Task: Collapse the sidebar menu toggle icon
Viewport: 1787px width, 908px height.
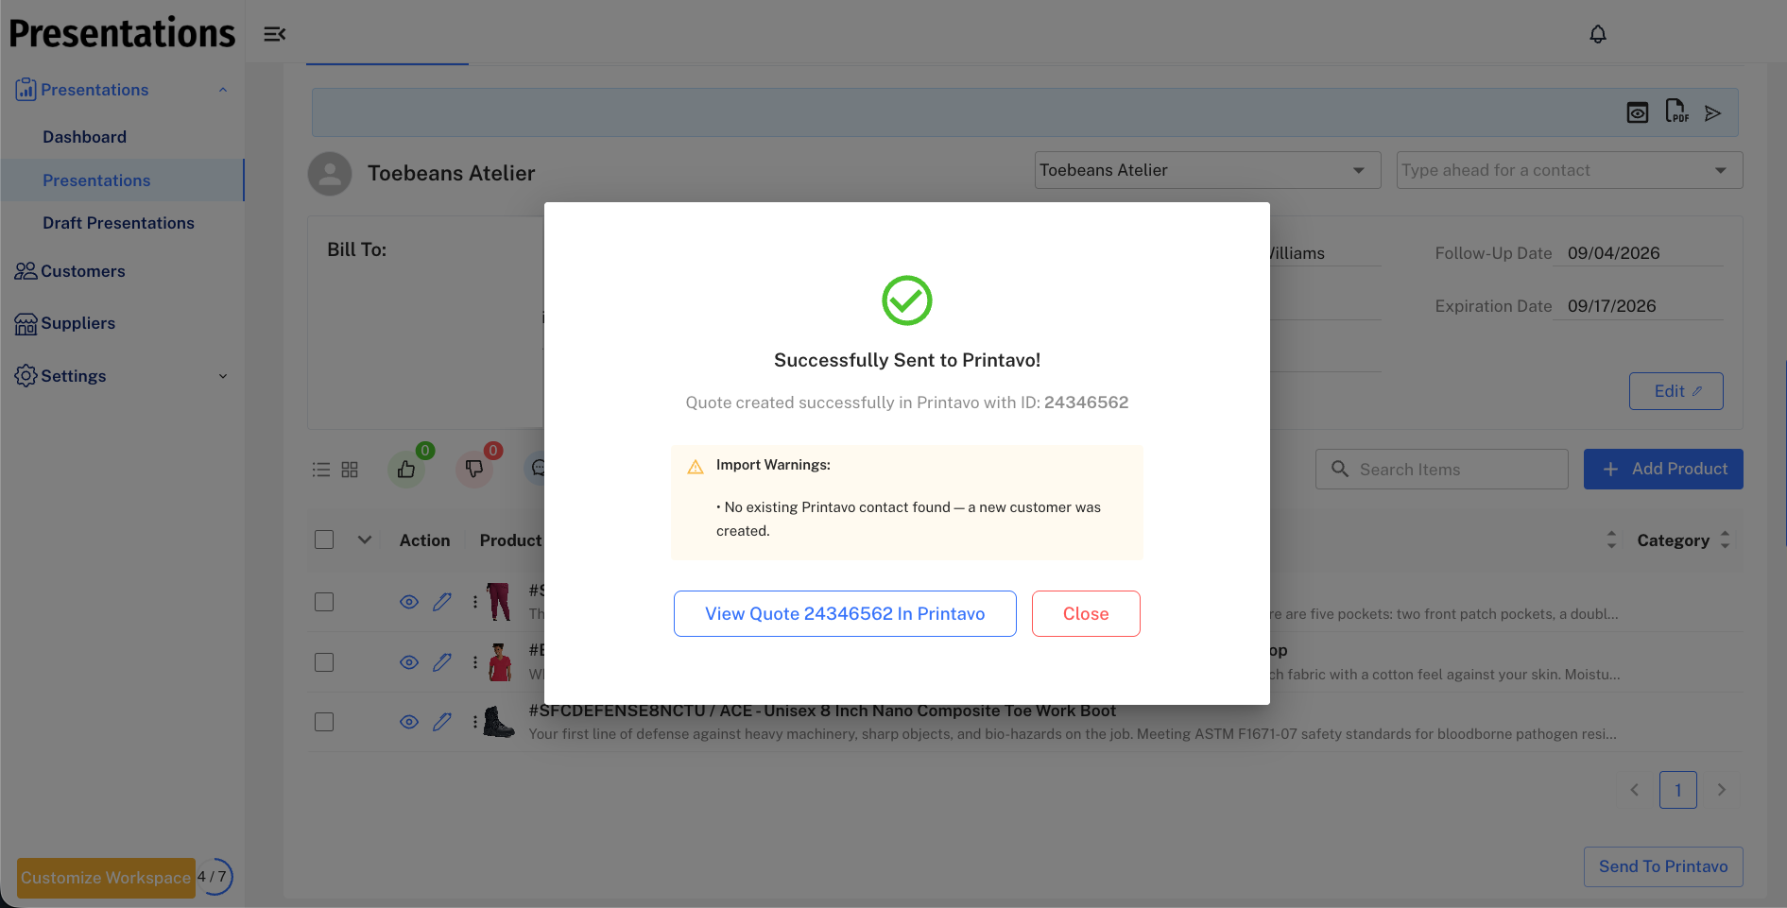Action: (274, 34)
